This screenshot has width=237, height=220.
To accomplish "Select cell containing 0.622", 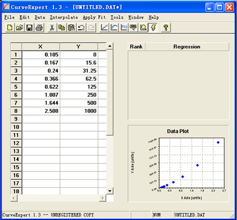I will [x=41, y=87].
